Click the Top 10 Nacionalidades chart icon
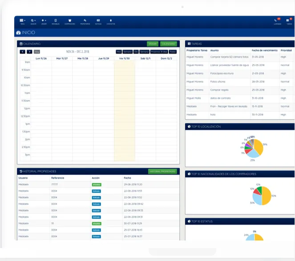295x261 pixels. pyautogui.click(x=189, y=174)
